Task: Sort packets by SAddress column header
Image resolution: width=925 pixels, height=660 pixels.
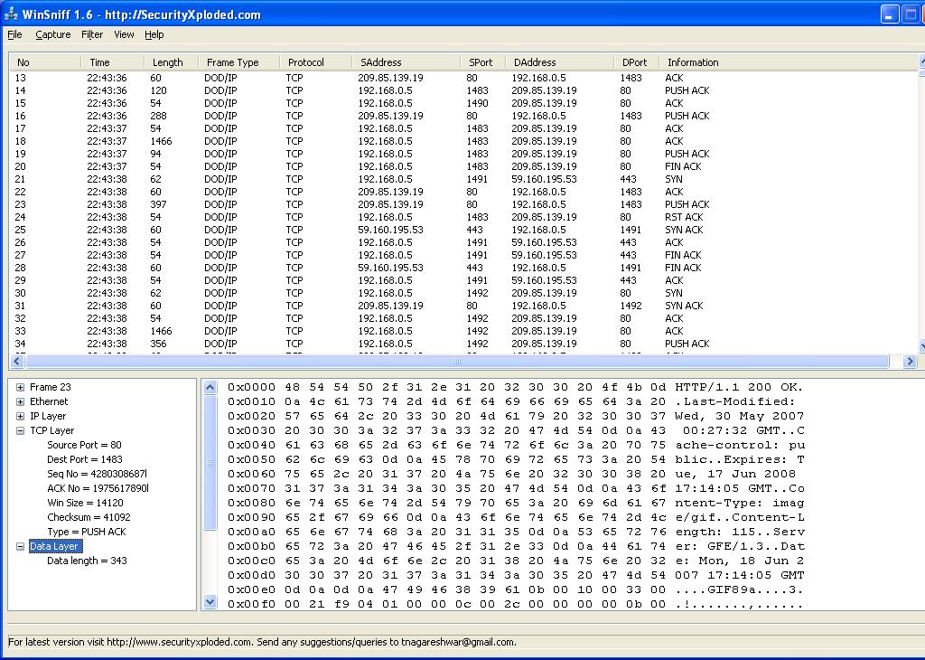Action: click(x=380, y=62)
